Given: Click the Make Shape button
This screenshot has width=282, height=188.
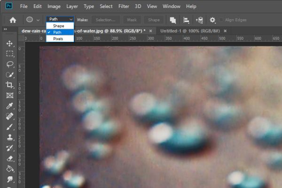Looking at the screenshot, I should click(x=154, y=20).
